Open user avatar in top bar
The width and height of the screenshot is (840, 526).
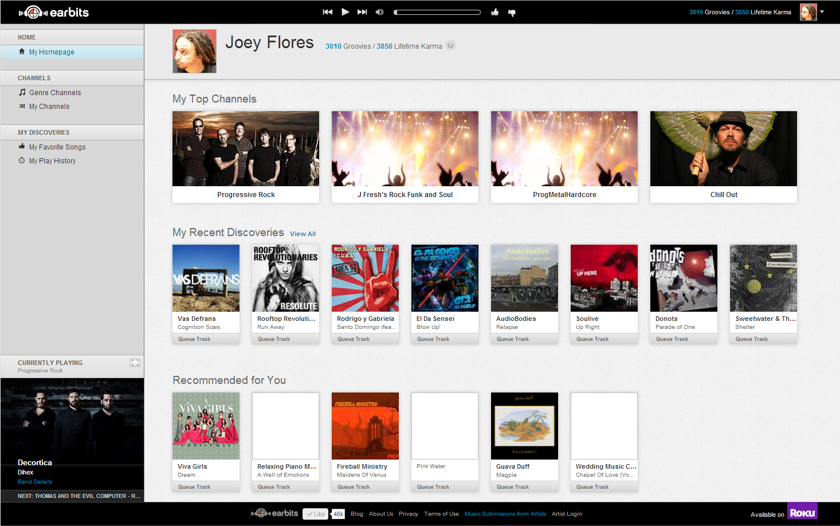click(x=808, y=12)
